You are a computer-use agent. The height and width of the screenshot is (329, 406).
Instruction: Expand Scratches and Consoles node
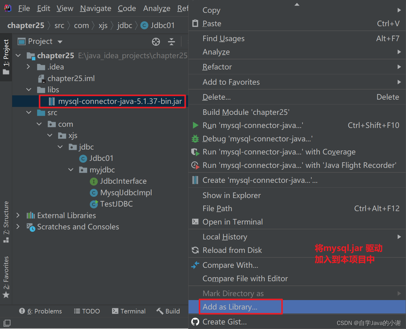click(x=18, y=227)
